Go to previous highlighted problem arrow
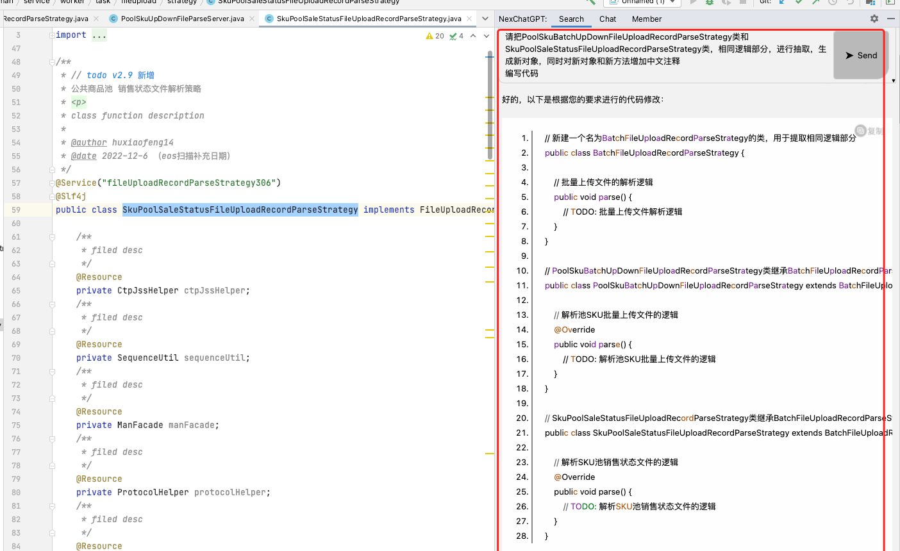 pos(473,36)
